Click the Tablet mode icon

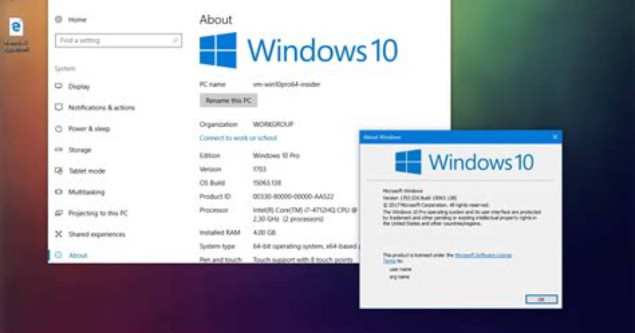point(59,171)
